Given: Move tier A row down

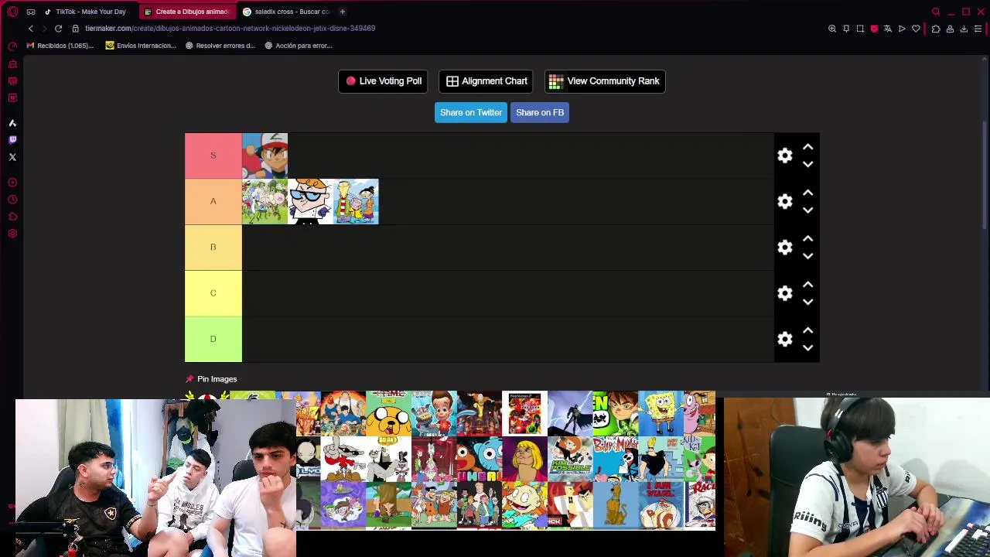Looking at the screenshot, I should click(x=807, y=210).
